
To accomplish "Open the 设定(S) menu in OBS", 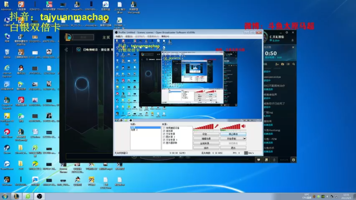I will pos(129,36).
